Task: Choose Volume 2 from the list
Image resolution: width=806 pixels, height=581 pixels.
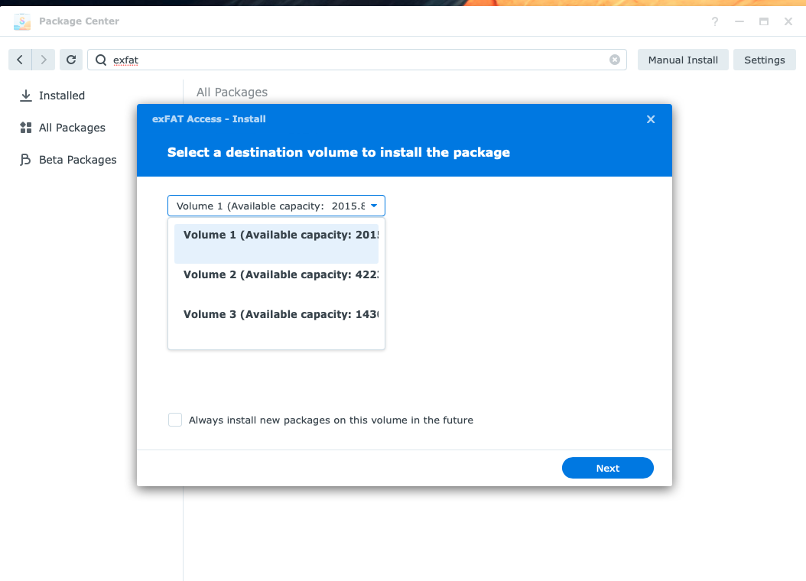Action: pyautogui.click(x=276, y=283)
